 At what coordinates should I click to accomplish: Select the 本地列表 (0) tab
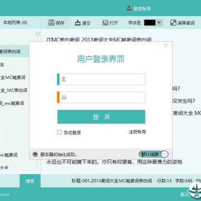coord(15,23)
